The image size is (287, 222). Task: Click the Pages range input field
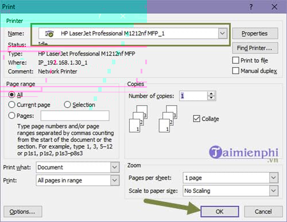coord(75,116)
